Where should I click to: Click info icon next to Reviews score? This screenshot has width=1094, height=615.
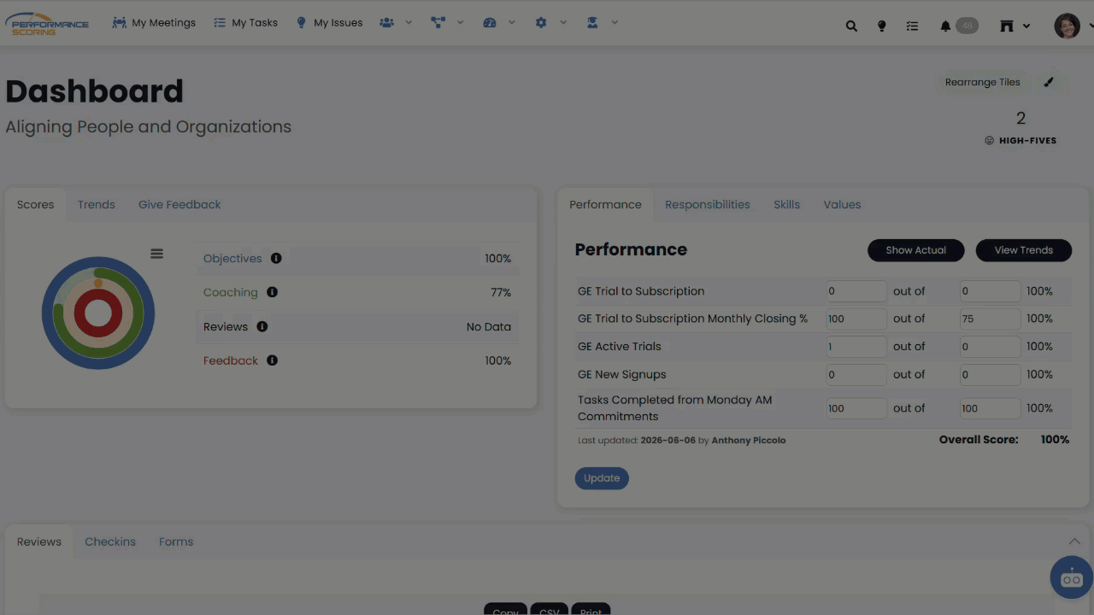click(x=262, y=326)
